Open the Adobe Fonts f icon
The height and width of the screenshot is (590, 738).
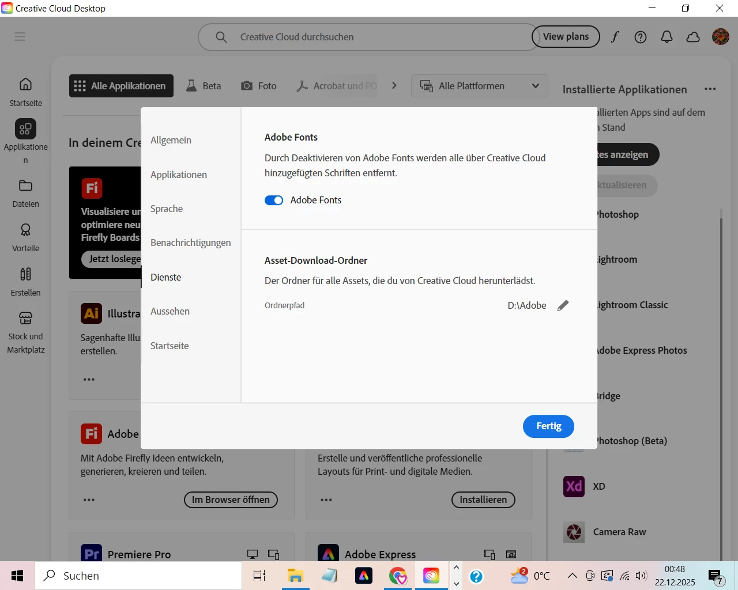(x=615, y=37)
